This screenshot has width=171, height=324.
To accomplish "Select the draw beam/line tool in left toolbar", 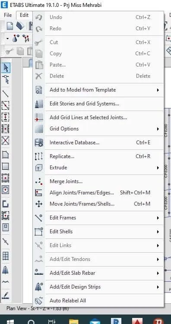I will 5,93.
